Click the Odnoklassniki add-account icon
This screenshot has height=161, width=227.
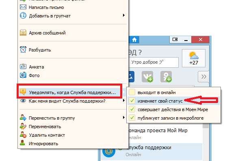[x=166, y=77]
